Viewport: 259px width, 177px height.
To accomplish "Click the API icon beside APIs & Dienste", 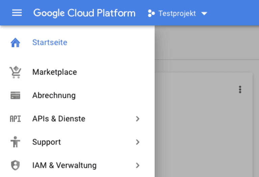I will coord(16,119).
